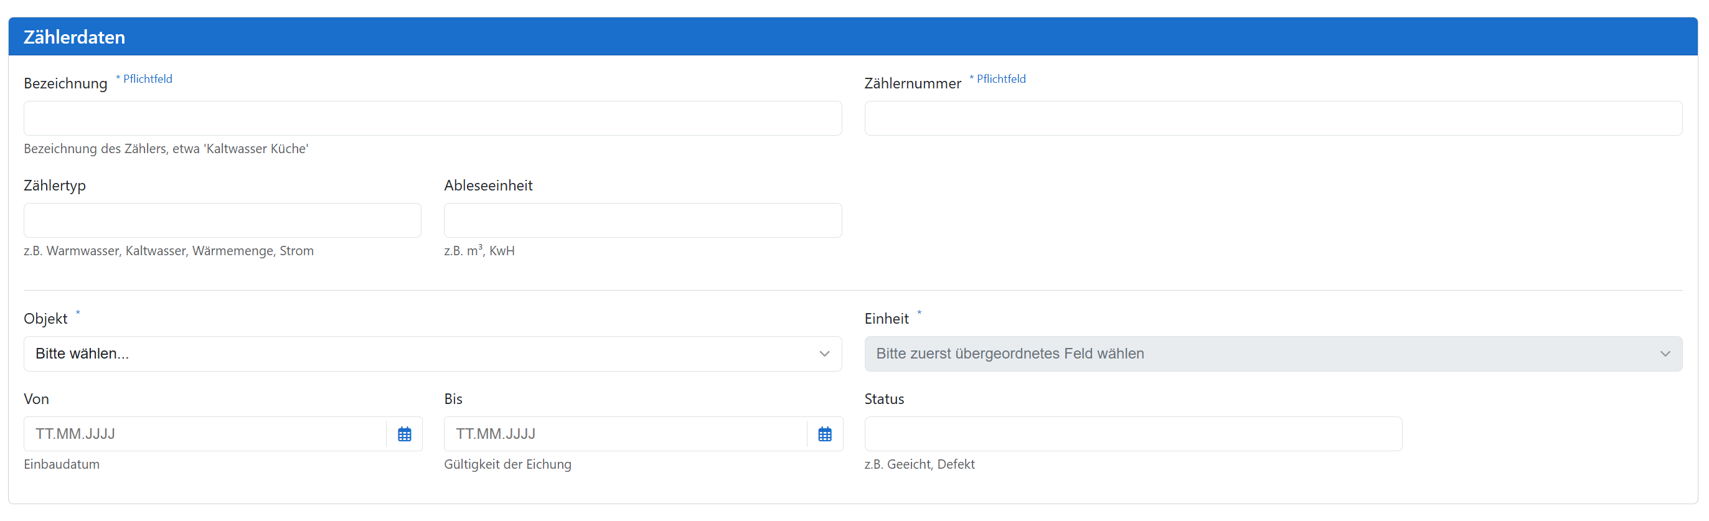
Task: Click the Einbaudatum hint under Von
Action: coord(62,464)
